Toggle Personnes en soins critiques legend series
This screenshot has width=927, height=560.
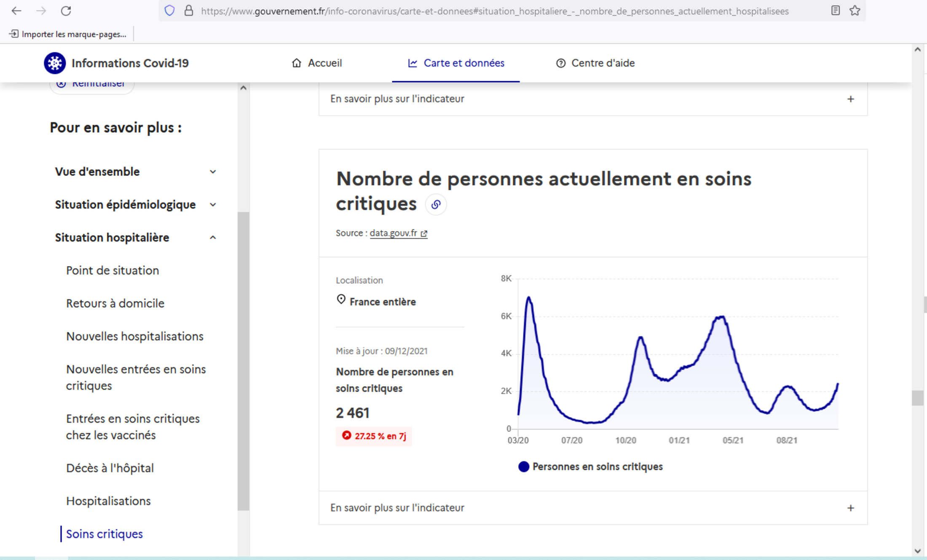tap(590, 467)
